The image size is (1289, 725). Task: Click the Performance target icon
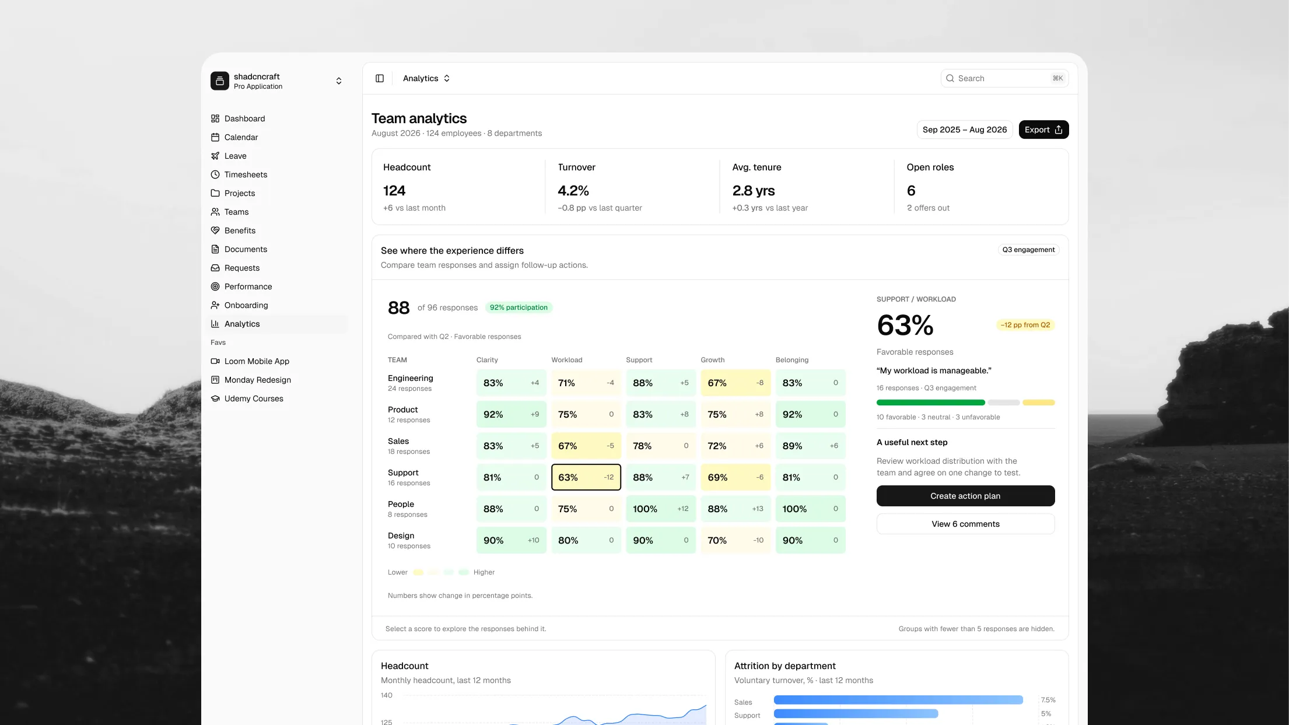click(215, 286)
